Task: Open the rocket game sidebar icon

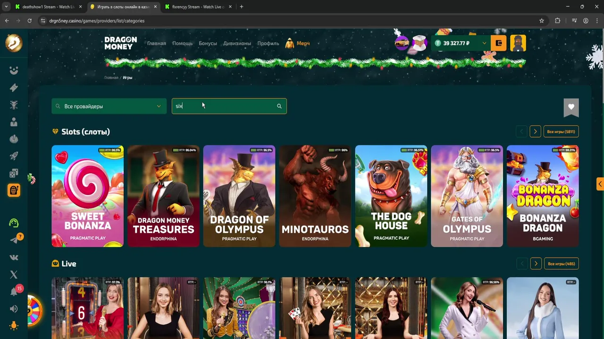Action: [x=14, y=156]
